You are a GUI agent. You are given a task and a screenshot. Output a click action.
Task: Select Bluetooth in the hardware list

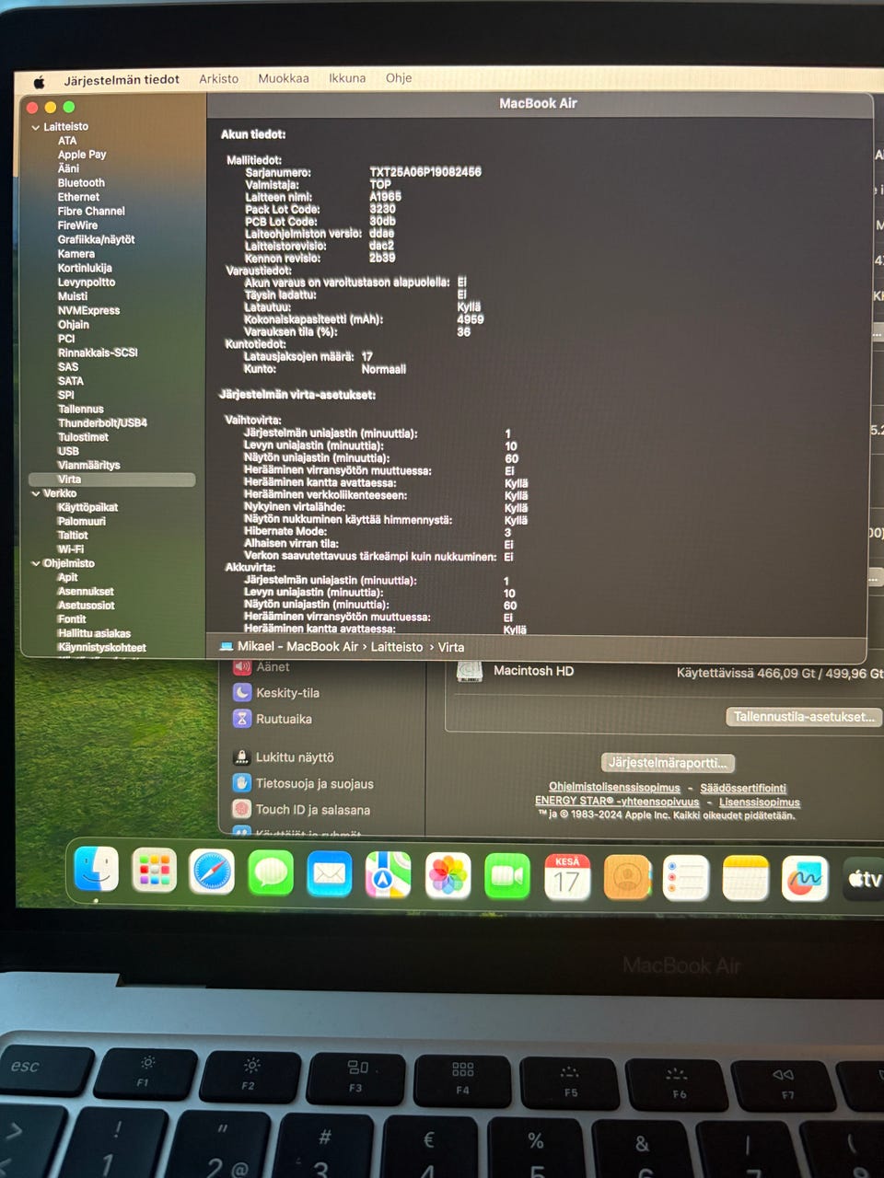(81, 183)
